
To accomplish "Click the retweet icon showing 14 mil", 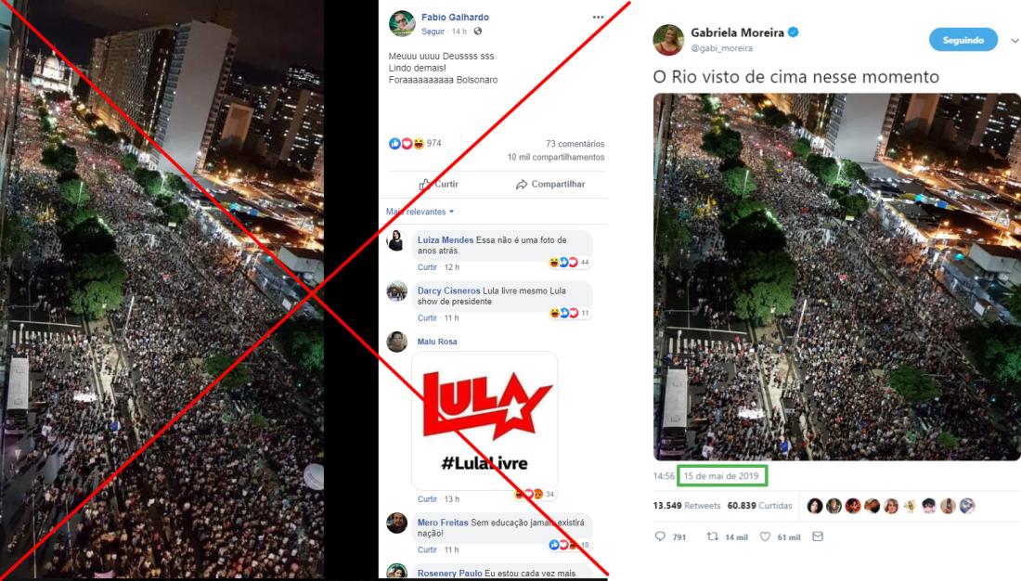I will (713, 536).
